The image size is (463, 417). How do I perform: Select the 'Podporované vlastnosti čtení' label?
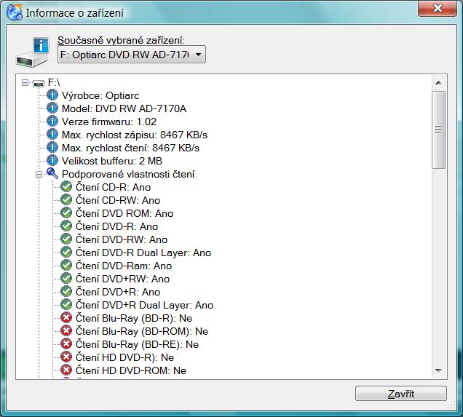pos(128,174)
